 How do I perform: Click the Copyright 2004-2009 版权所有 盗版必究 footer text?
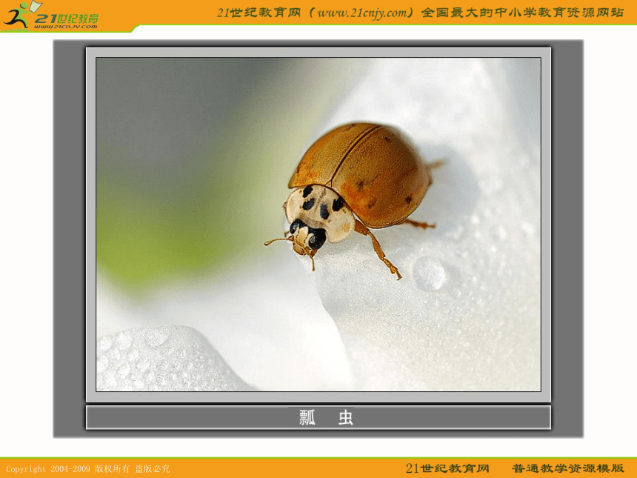[87, 469]
